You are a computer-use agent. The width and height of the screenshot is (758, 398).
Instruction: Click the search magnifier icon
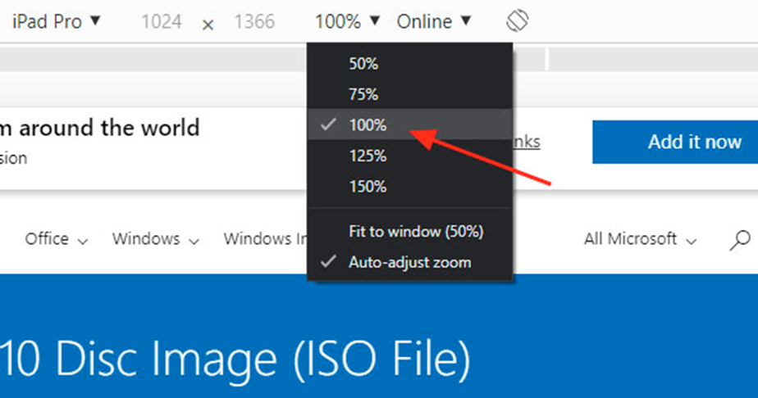739,239
